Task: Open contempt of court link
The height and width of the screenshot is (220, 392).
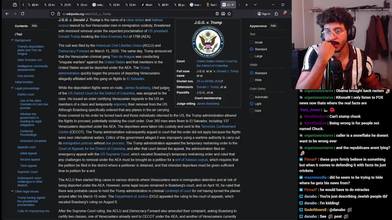Action: coord(178,191)
